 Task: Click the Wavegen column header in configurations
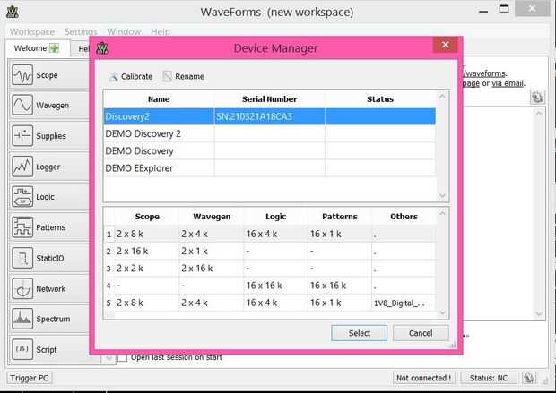(x=212, y=217)
